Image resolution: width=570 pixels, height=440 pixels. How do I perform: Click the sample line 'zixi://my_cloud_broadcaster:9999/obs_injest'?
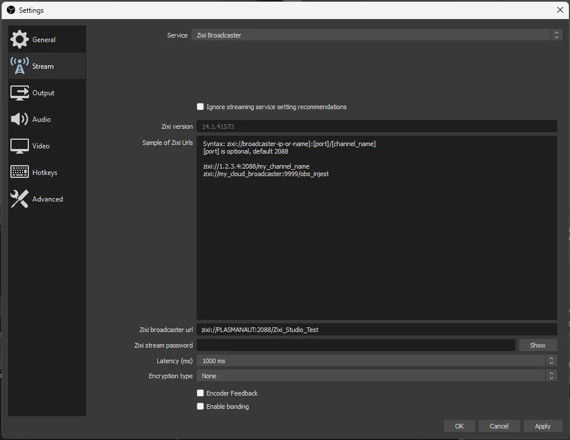266,174
